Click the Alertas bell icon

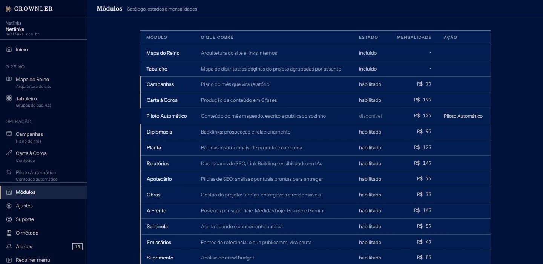click(9, 246)
